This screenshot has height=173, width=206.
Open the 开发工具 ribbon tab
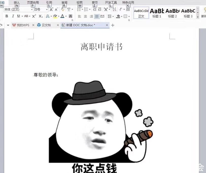[x=111, y=2]
